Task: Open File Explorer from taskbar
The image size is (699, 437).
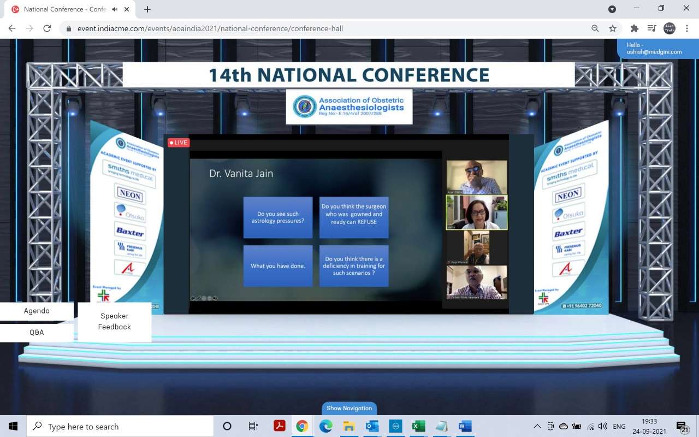Action: [349, 426]
